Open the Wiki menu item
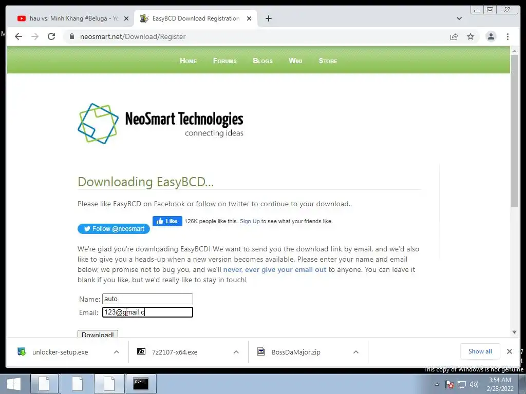Image resolution: width=526 pixels, height=394 pixels. (x=295, y=61)
